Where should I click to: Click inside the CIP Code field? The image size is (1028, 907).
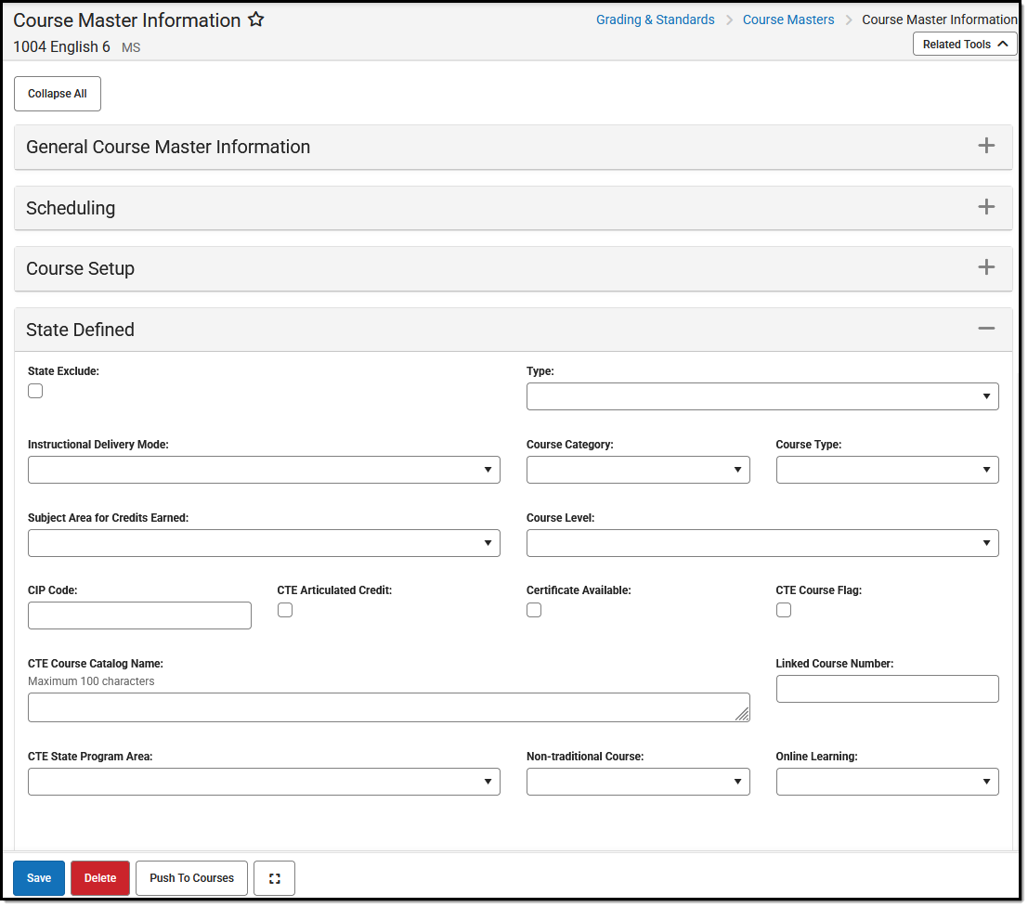(139, 615)
